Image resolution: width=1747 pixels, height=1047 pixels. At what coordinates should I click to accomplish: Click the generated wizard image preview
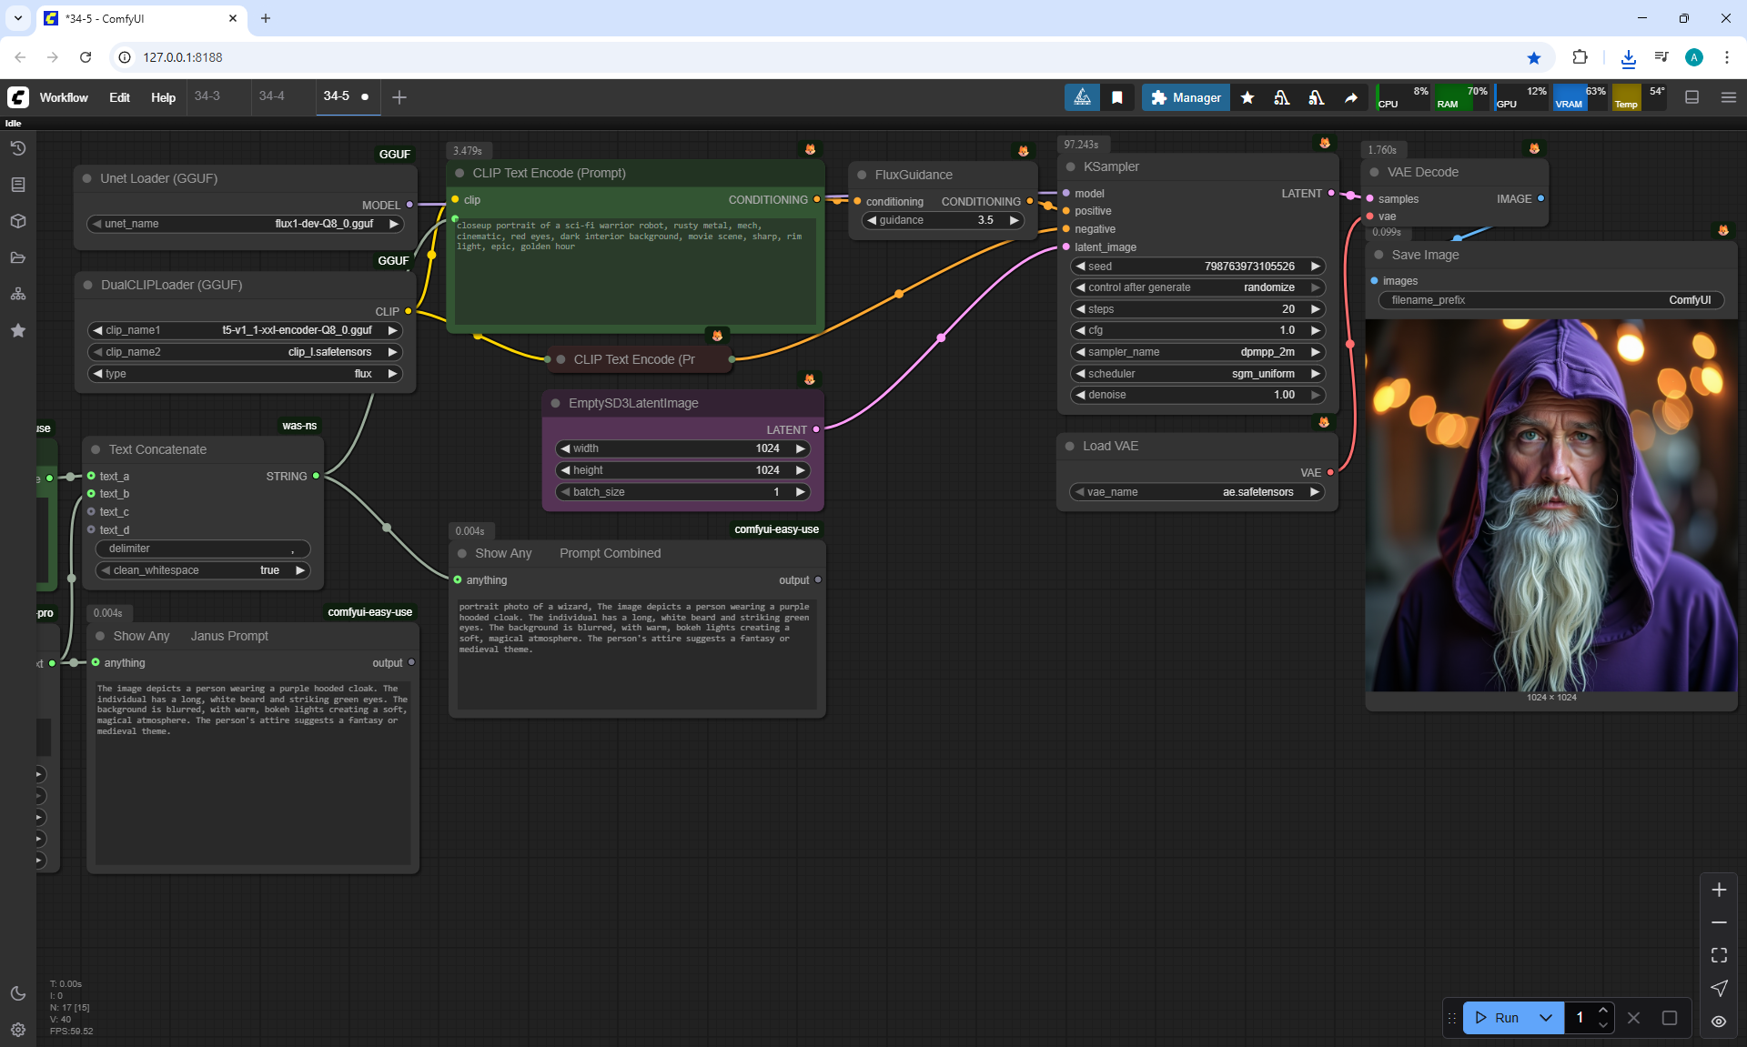1551,505
